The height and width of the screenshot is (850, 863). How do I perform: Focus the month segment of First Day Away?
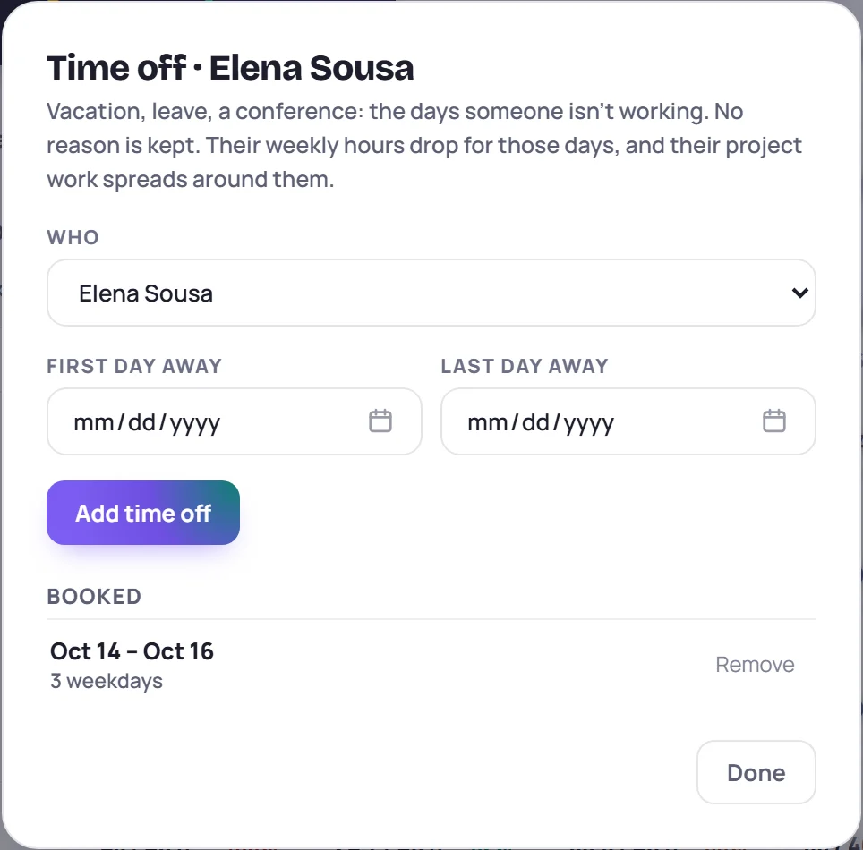click(x=94, y=422)
